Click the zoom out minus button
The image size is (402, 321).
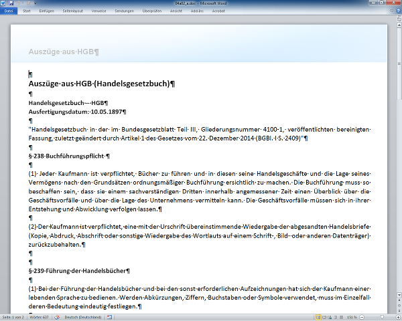click(362, 317)
